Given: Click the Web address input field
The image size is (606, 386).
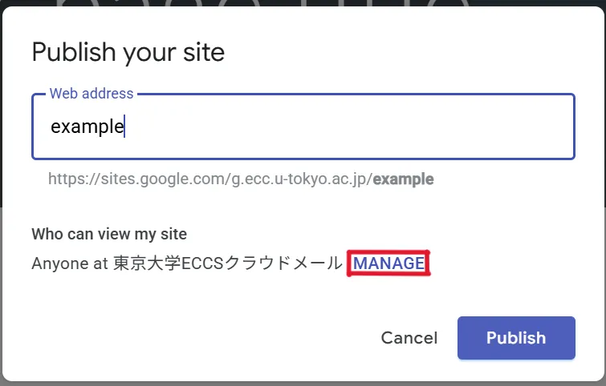Looking at the screenshot, I should (303, 127).
